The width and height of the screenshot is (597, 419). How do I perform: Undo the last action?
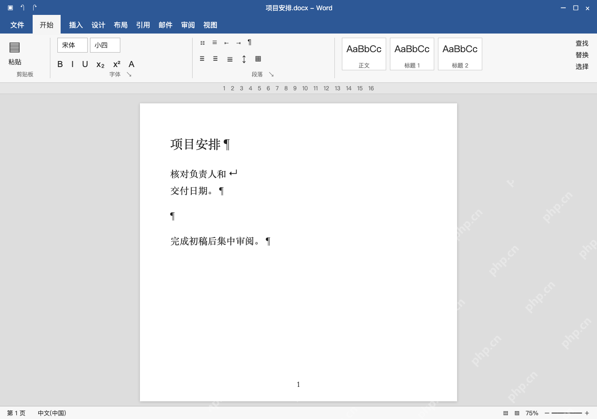coord(22,7)
